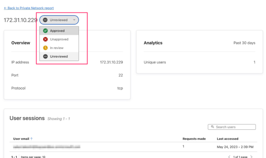The height and width of the screenshot is (158, 266).
Task: Set status to In review
Action: [59, 48]
